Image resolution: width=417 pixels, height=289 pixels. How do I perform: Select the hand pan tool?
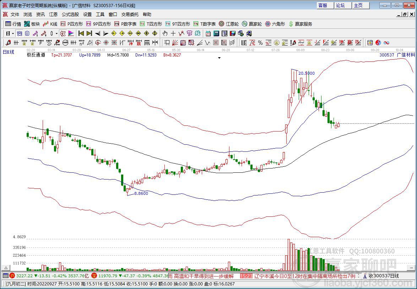[165, 33]
